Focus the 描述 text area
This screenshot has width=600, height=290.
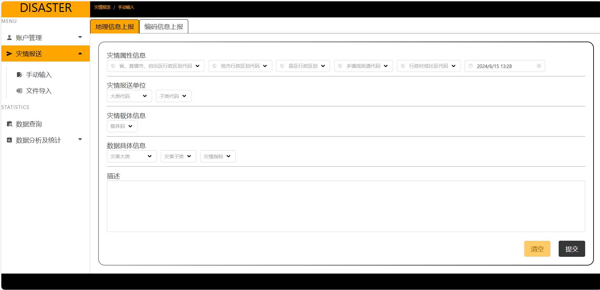pos(346,206)
